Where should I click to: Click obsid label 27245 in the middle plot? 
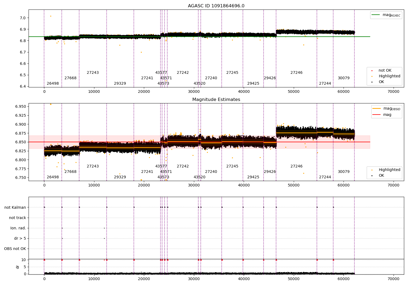pyautogui.click(x=232, y=166)
